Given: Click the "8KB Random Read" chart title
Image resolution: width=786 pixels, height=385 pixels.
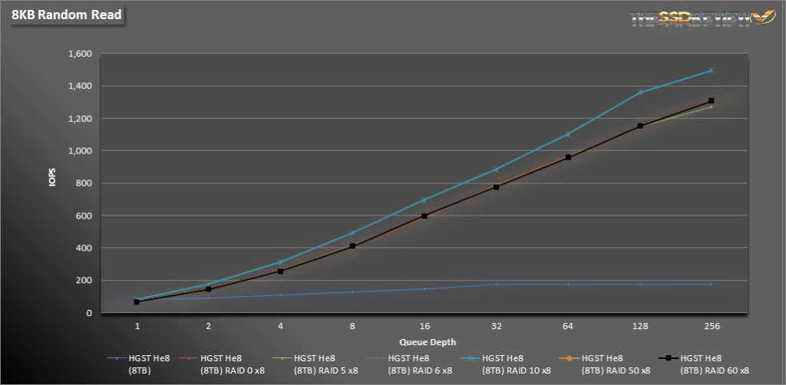Looking at the screenshot, I should 67,15.
